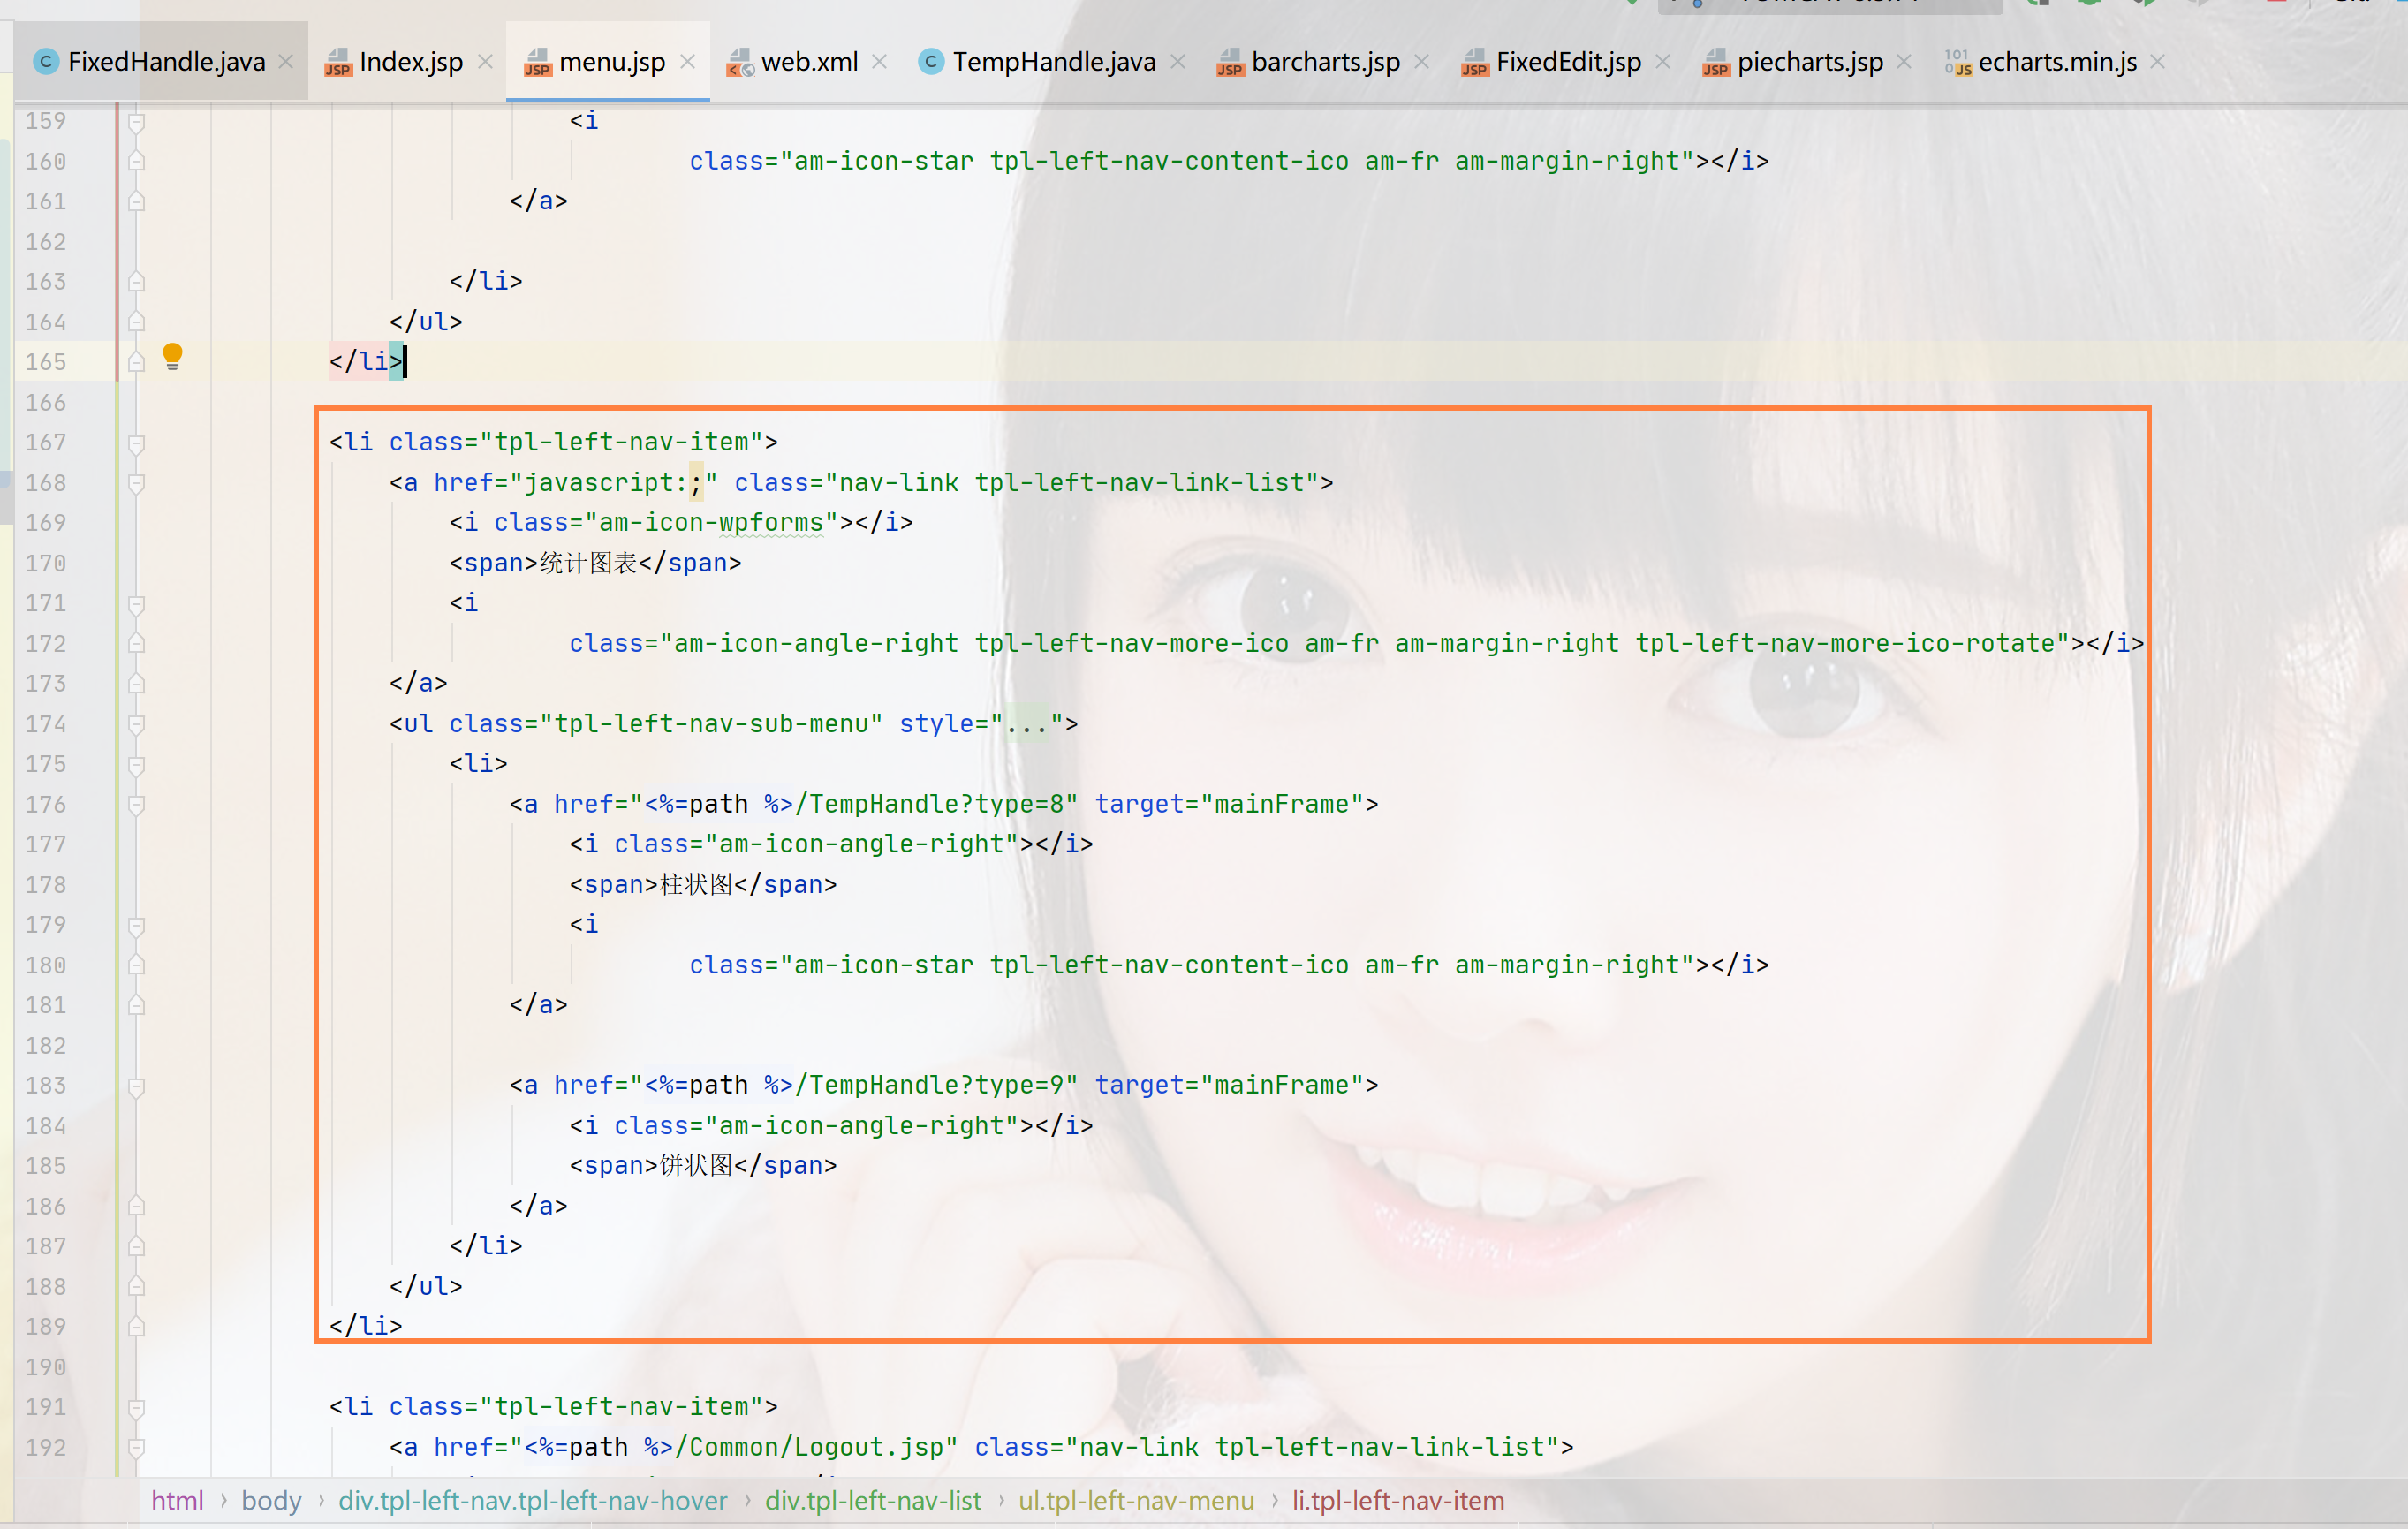
Task: Close the barcharts.jsp tab
Action: click(1422, 62)
